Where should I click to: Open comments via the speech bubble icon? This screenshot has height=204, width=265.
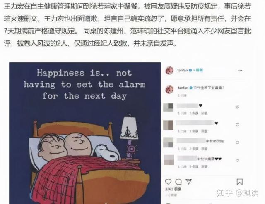[178, 182]
